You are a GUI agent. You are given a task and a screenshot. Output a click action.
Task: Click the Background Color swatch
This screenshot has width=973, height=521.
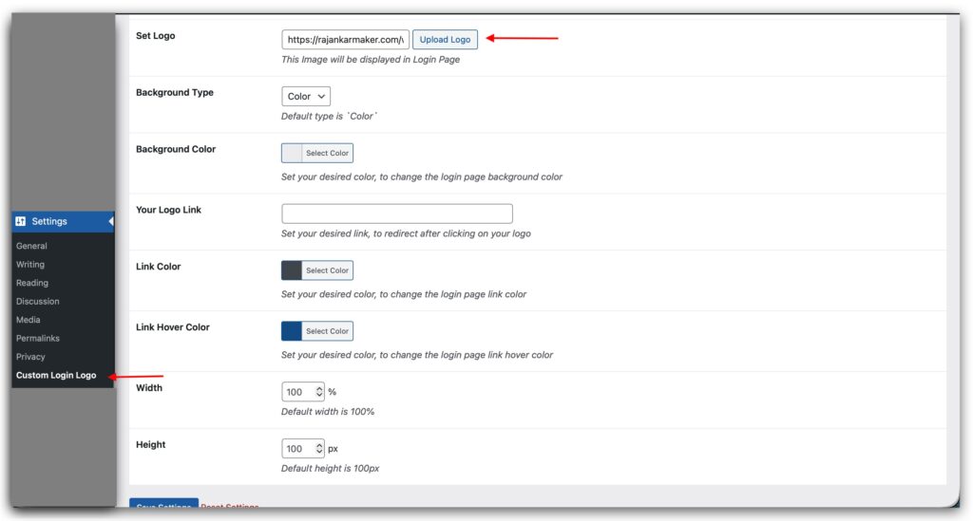click(x=292, y=153)
